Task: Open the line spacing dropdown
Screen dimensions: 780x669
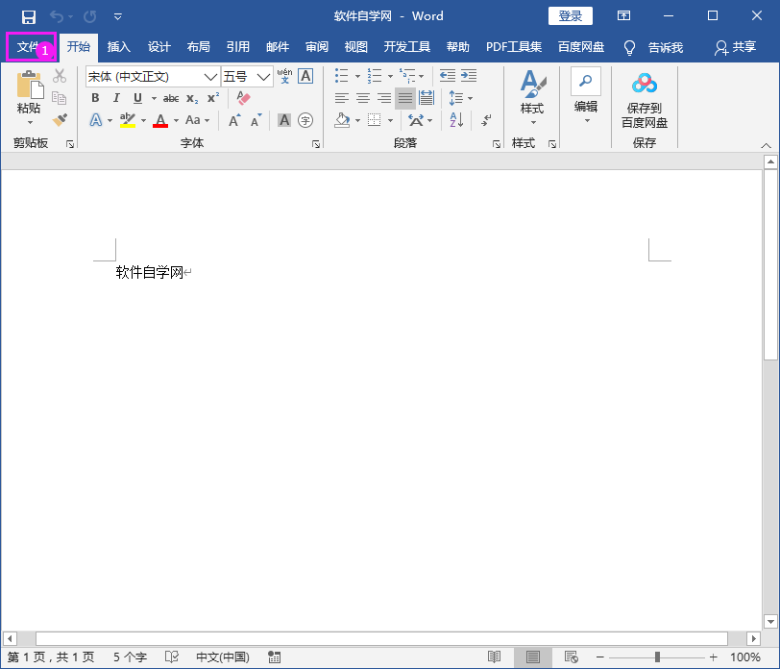Action: tap(458, 98)
